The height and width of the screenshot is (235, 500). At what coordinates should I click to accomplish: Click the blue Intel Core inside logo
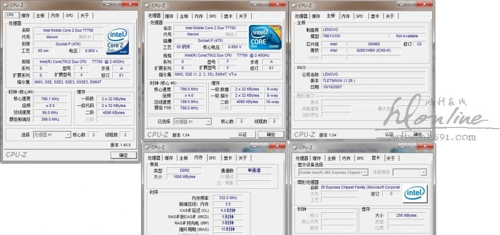point(264,37)
